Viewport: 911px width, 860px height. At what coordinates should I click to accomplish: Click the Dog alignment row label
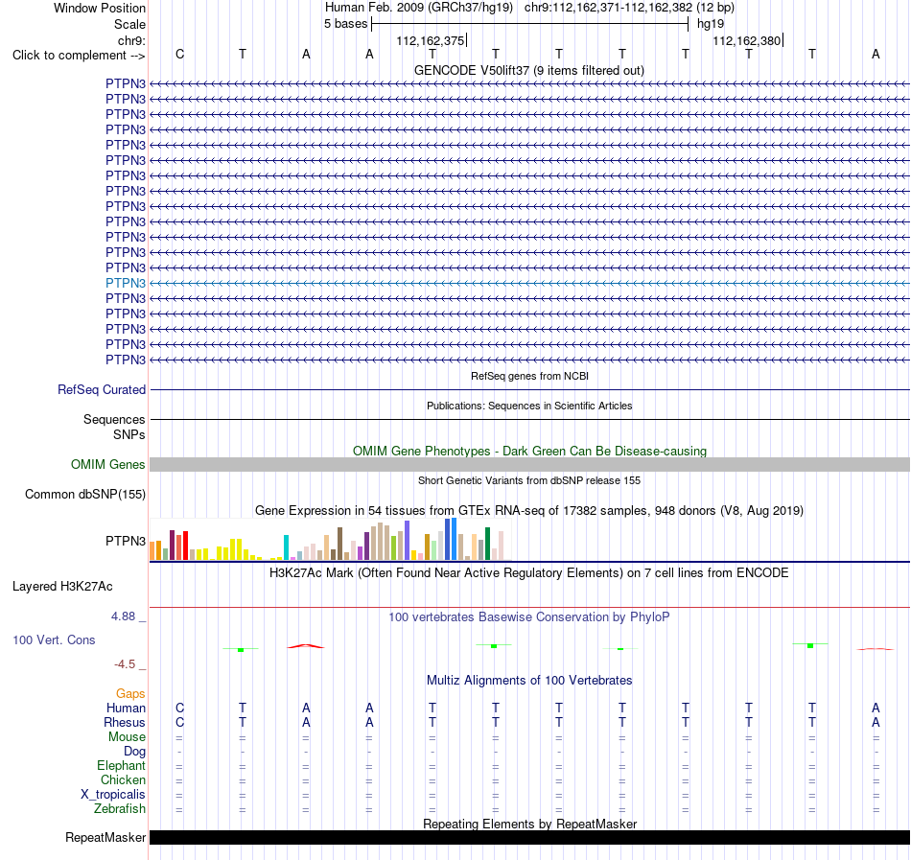[x=134, y=752]
